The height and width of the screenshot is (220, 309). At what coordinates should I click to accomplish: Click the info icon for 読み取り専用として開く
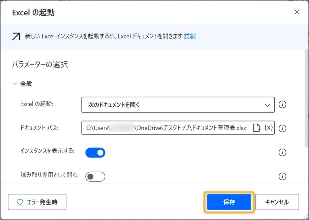(x=282, y=177)
